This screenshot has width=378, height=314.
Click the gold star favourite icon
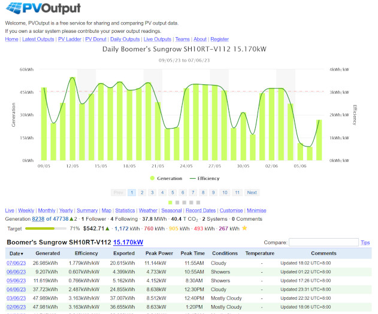[x=244, y=228]
